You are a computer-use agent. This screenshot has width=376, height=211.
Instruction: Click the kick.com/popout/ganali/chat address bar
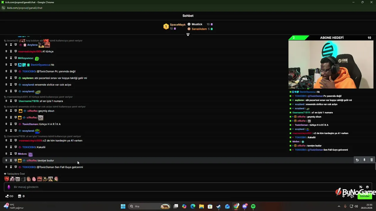(25, 8)
